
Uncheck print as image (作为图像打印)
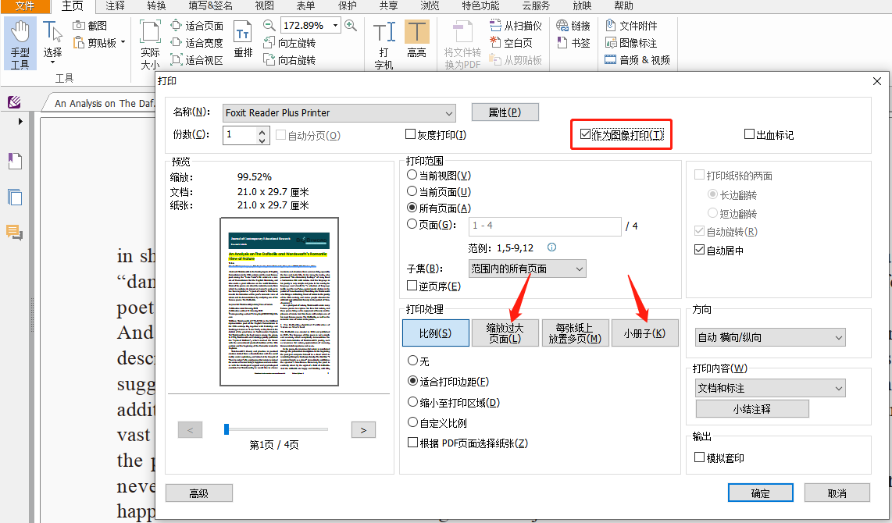pos(586,133)
